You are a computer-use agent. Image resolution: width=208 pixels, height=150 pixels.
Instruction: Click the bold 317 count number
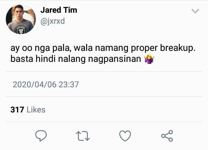tap(17, 110)
